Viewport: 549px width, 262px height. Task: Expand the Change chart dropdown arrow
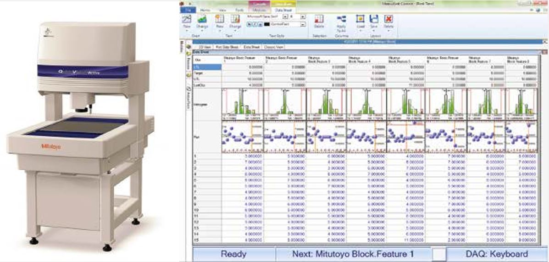(202, 30)
